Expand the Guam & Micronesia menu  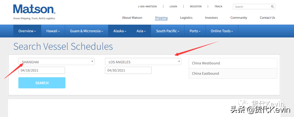86,31
